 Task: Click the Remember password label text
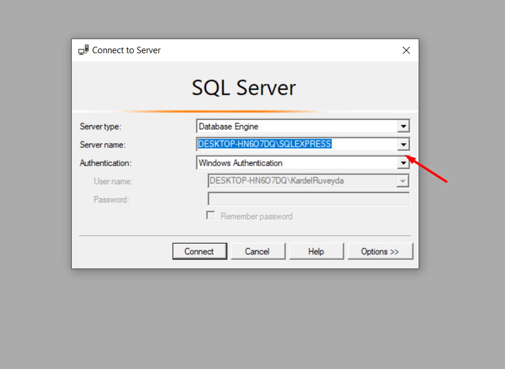click(x=256, y=216)
